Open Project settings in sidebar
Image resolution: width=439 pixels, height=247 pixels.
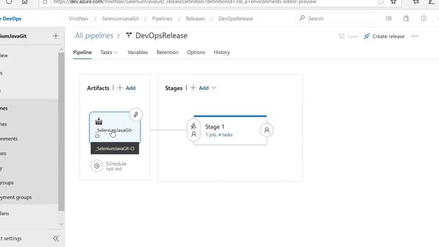point(11,238)
